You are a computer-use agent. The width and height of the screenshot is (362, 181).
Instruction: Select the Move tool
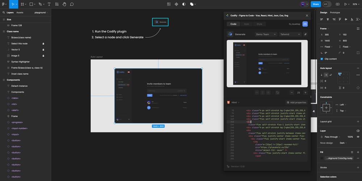13,4
